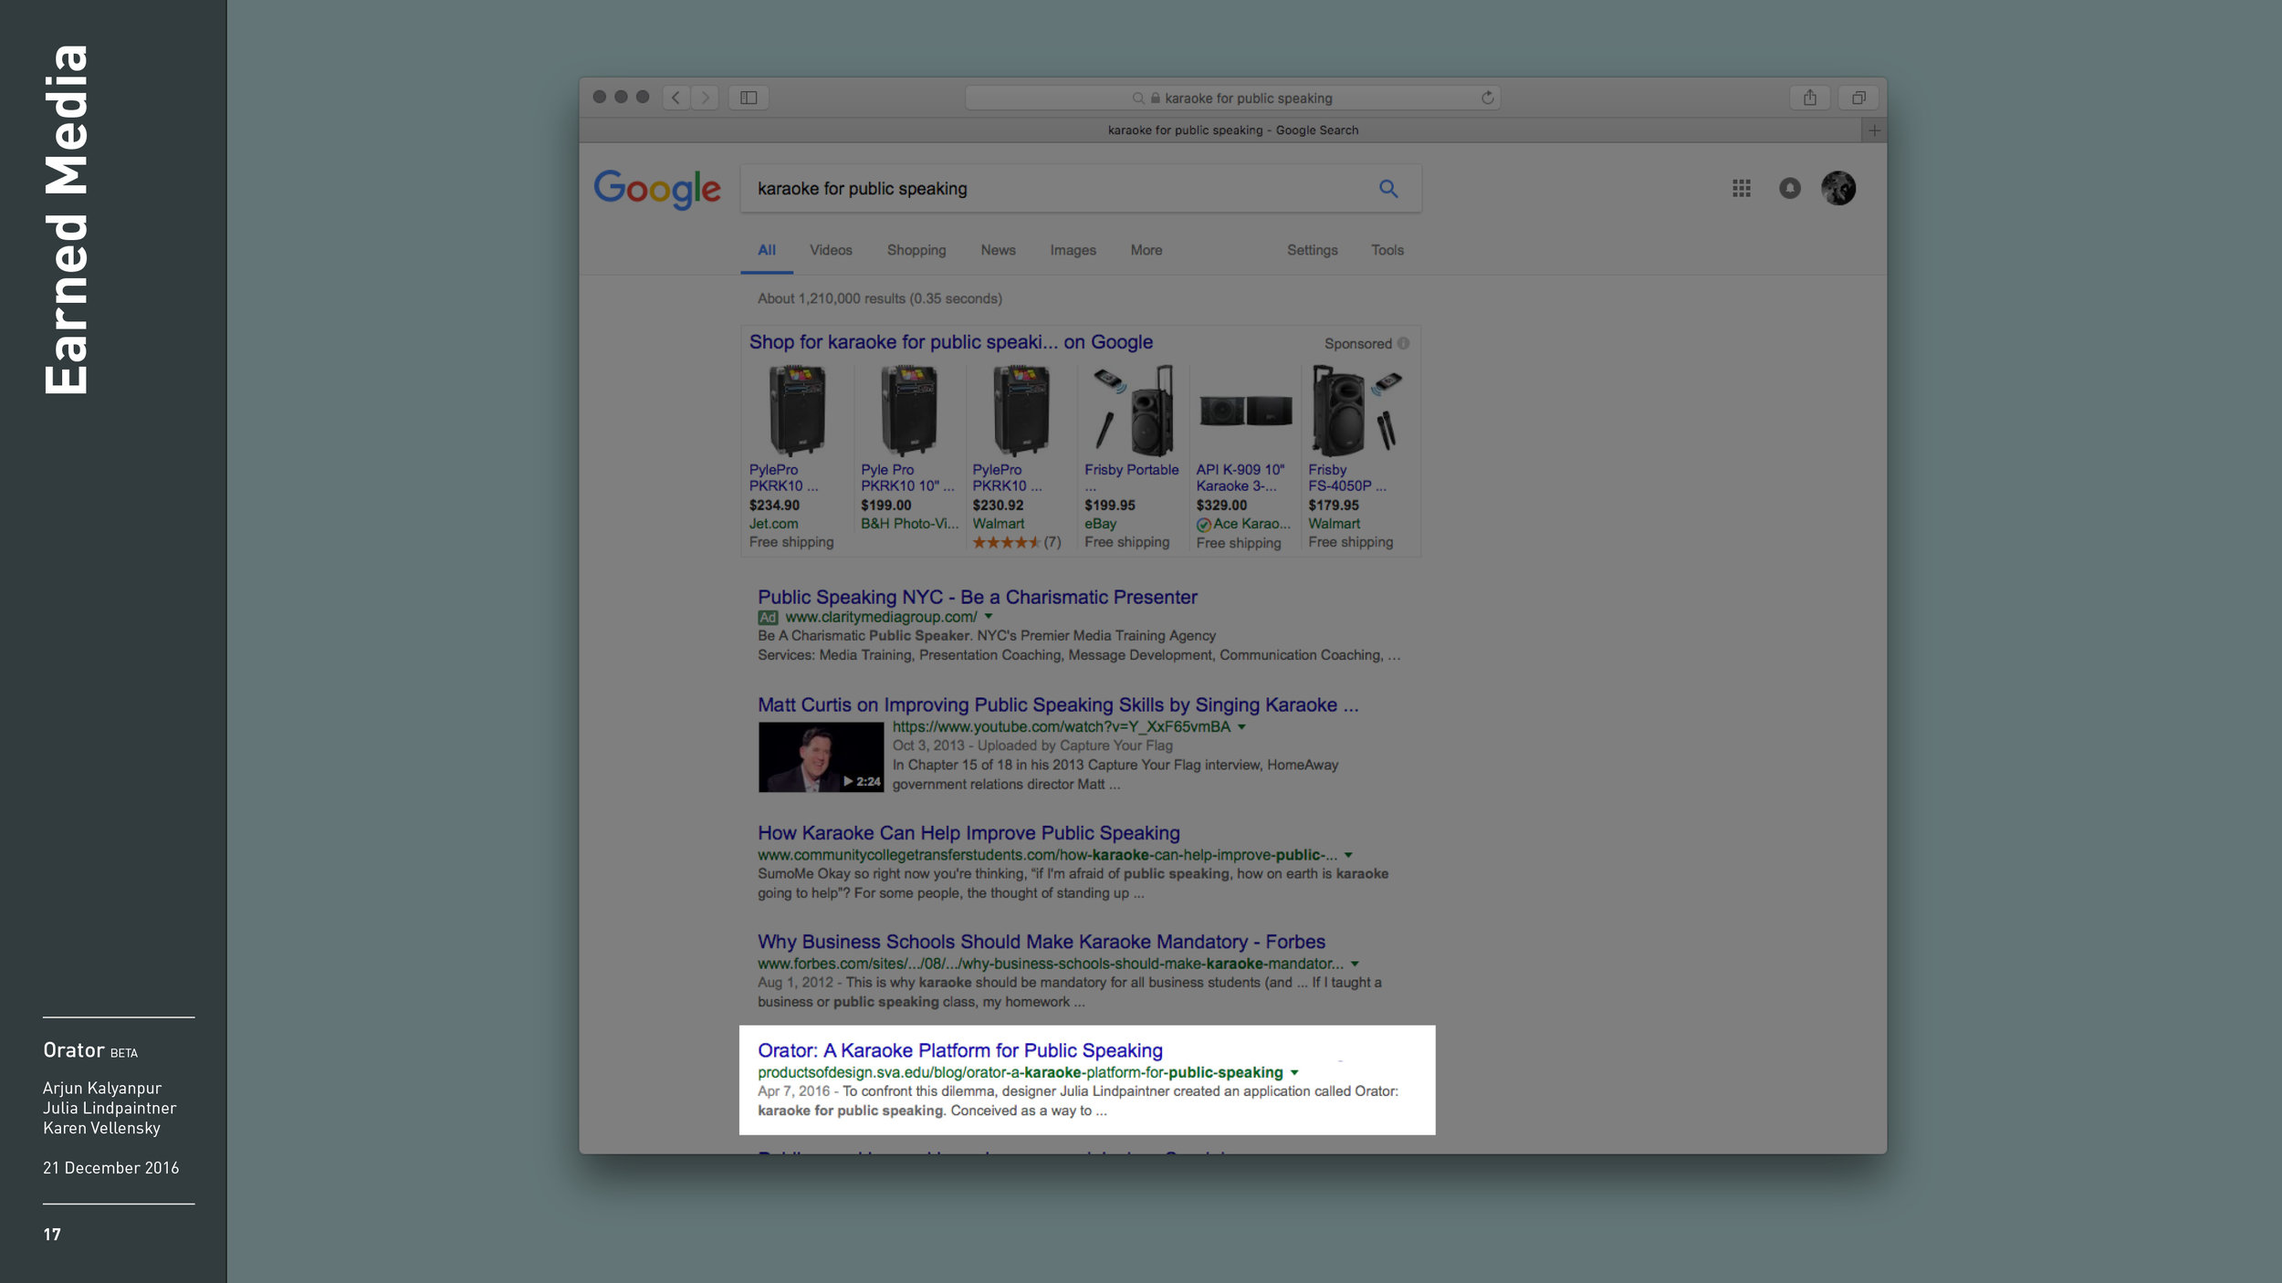This screenshot has width=2282, height=1283.
Task: Open the More search menu
Action: [x=1146, y=250]
